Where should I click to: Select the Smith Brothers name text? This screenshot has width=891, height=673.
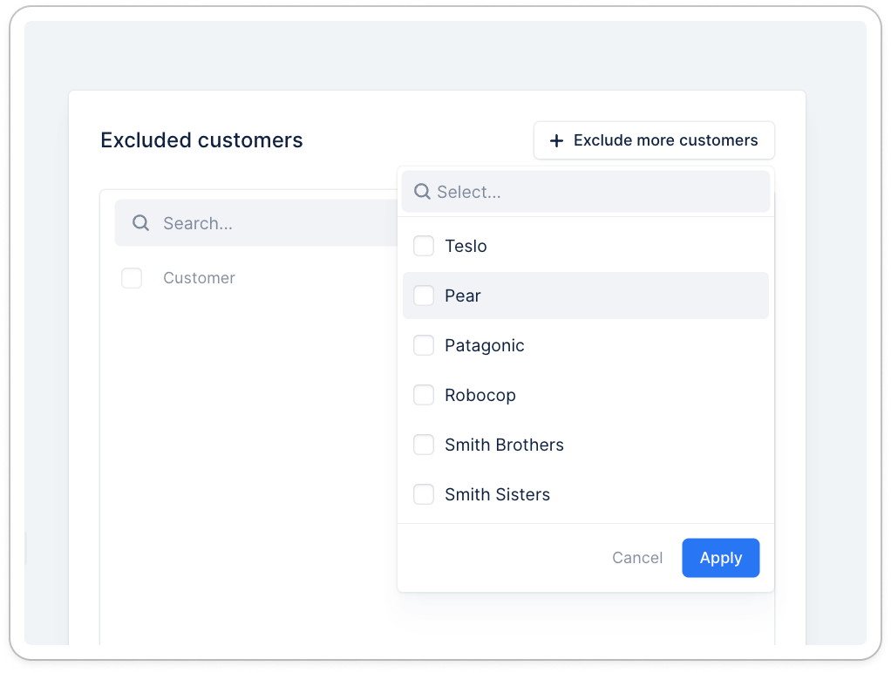504,445
